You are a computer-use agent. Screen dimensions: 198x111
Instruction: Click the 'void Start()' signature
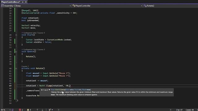tap(28, 35)
